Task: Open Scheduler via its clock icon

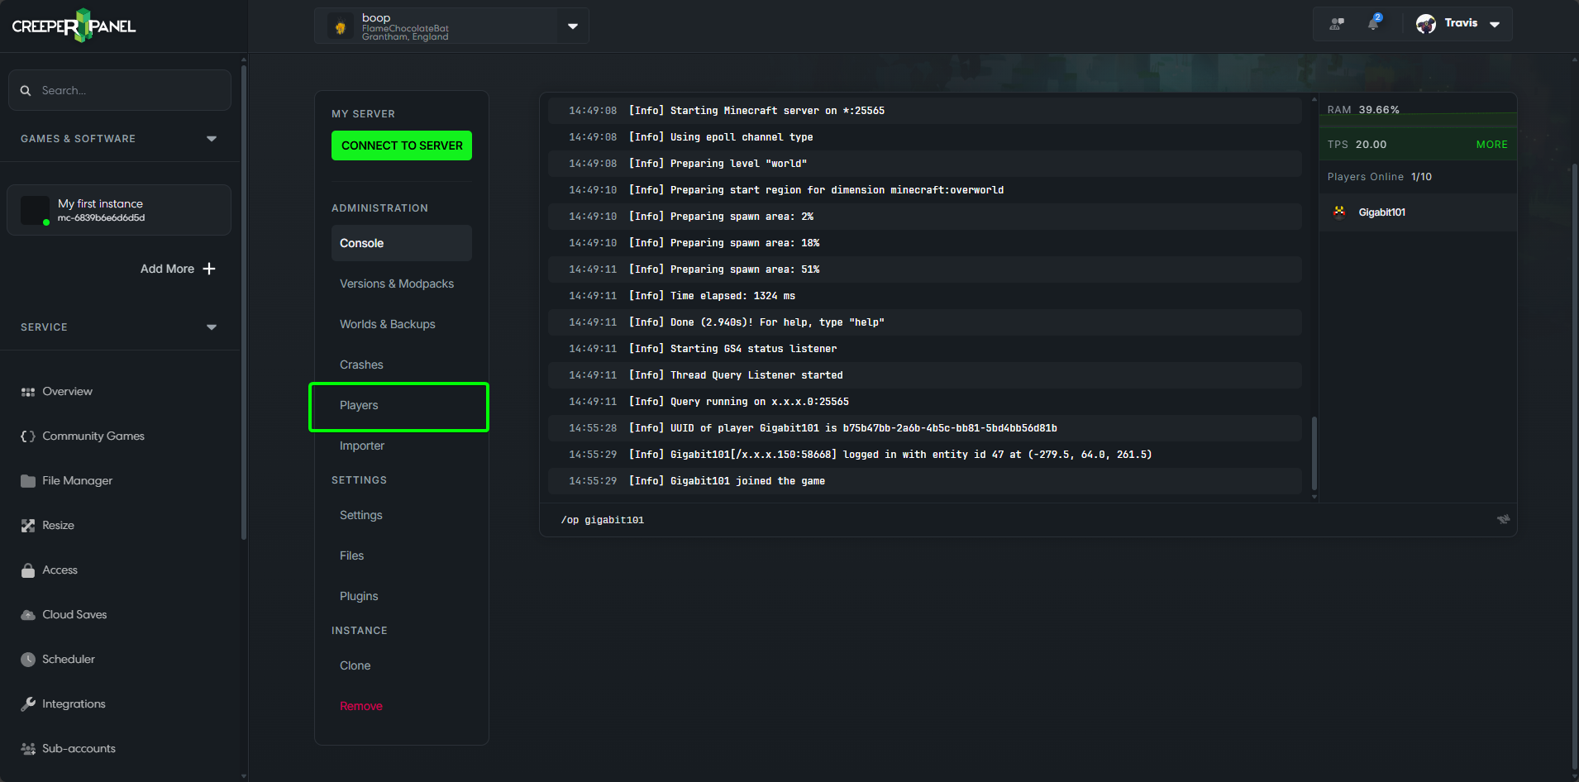Action: pos(27,659)
